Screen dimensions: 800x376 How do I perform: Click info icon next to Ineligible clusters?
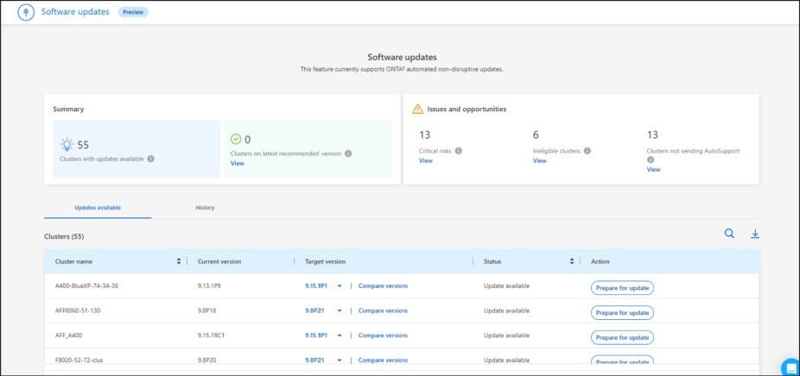point(587,151)
